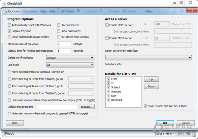Check Move deleted emails to Recycle Bin
The image size is (198, 139).
[10, 72]
